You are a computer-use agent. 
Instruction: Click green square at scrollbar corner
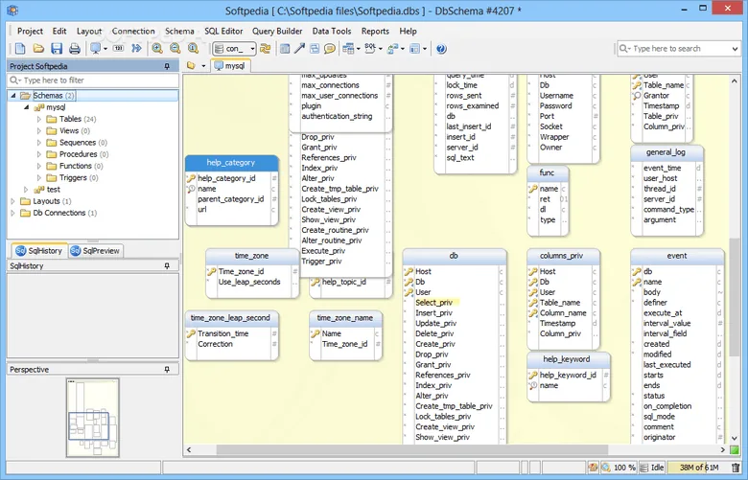click(x=735, y=449)
